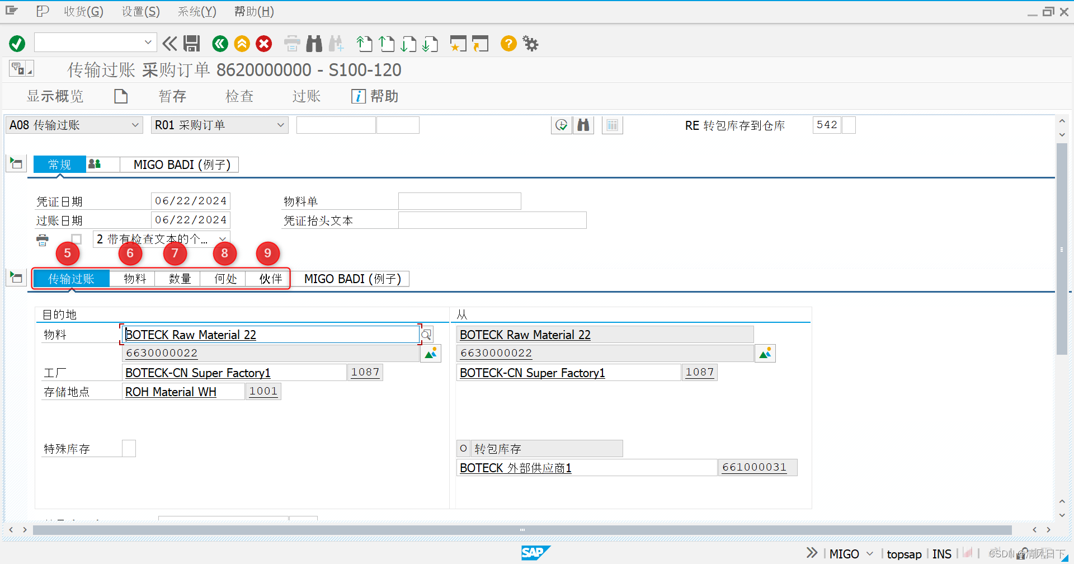Screen dimensions: 1074x564
Task: Click the green checkmark Enter icon
Action: click(17, 44)
